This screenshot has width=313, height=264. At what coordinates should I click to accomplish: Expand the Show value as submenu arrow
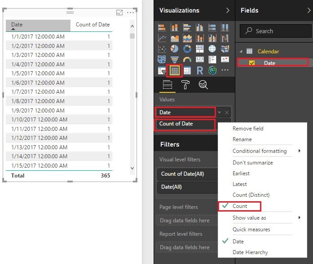tap(300, 217)
